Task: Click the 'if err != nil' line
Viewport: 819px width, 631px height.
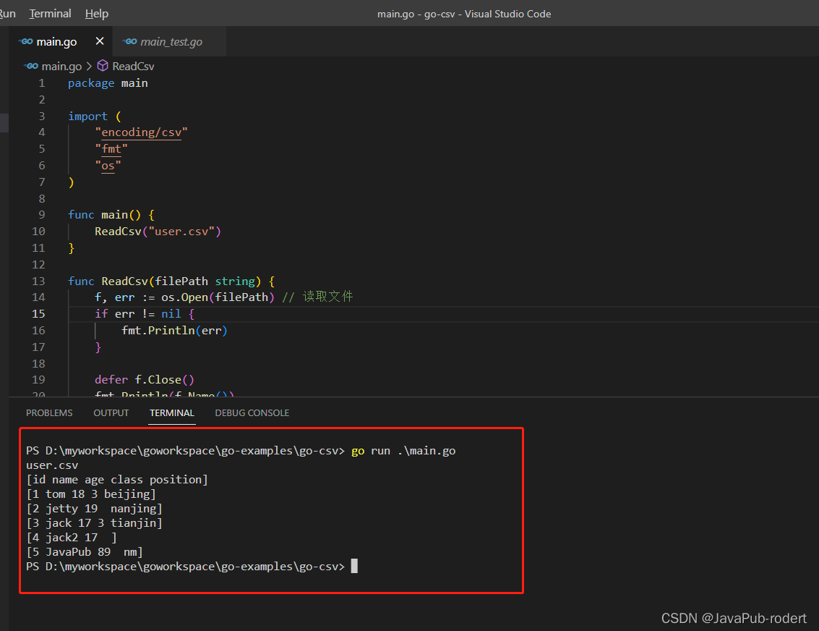Action: (x=145, y=313)
